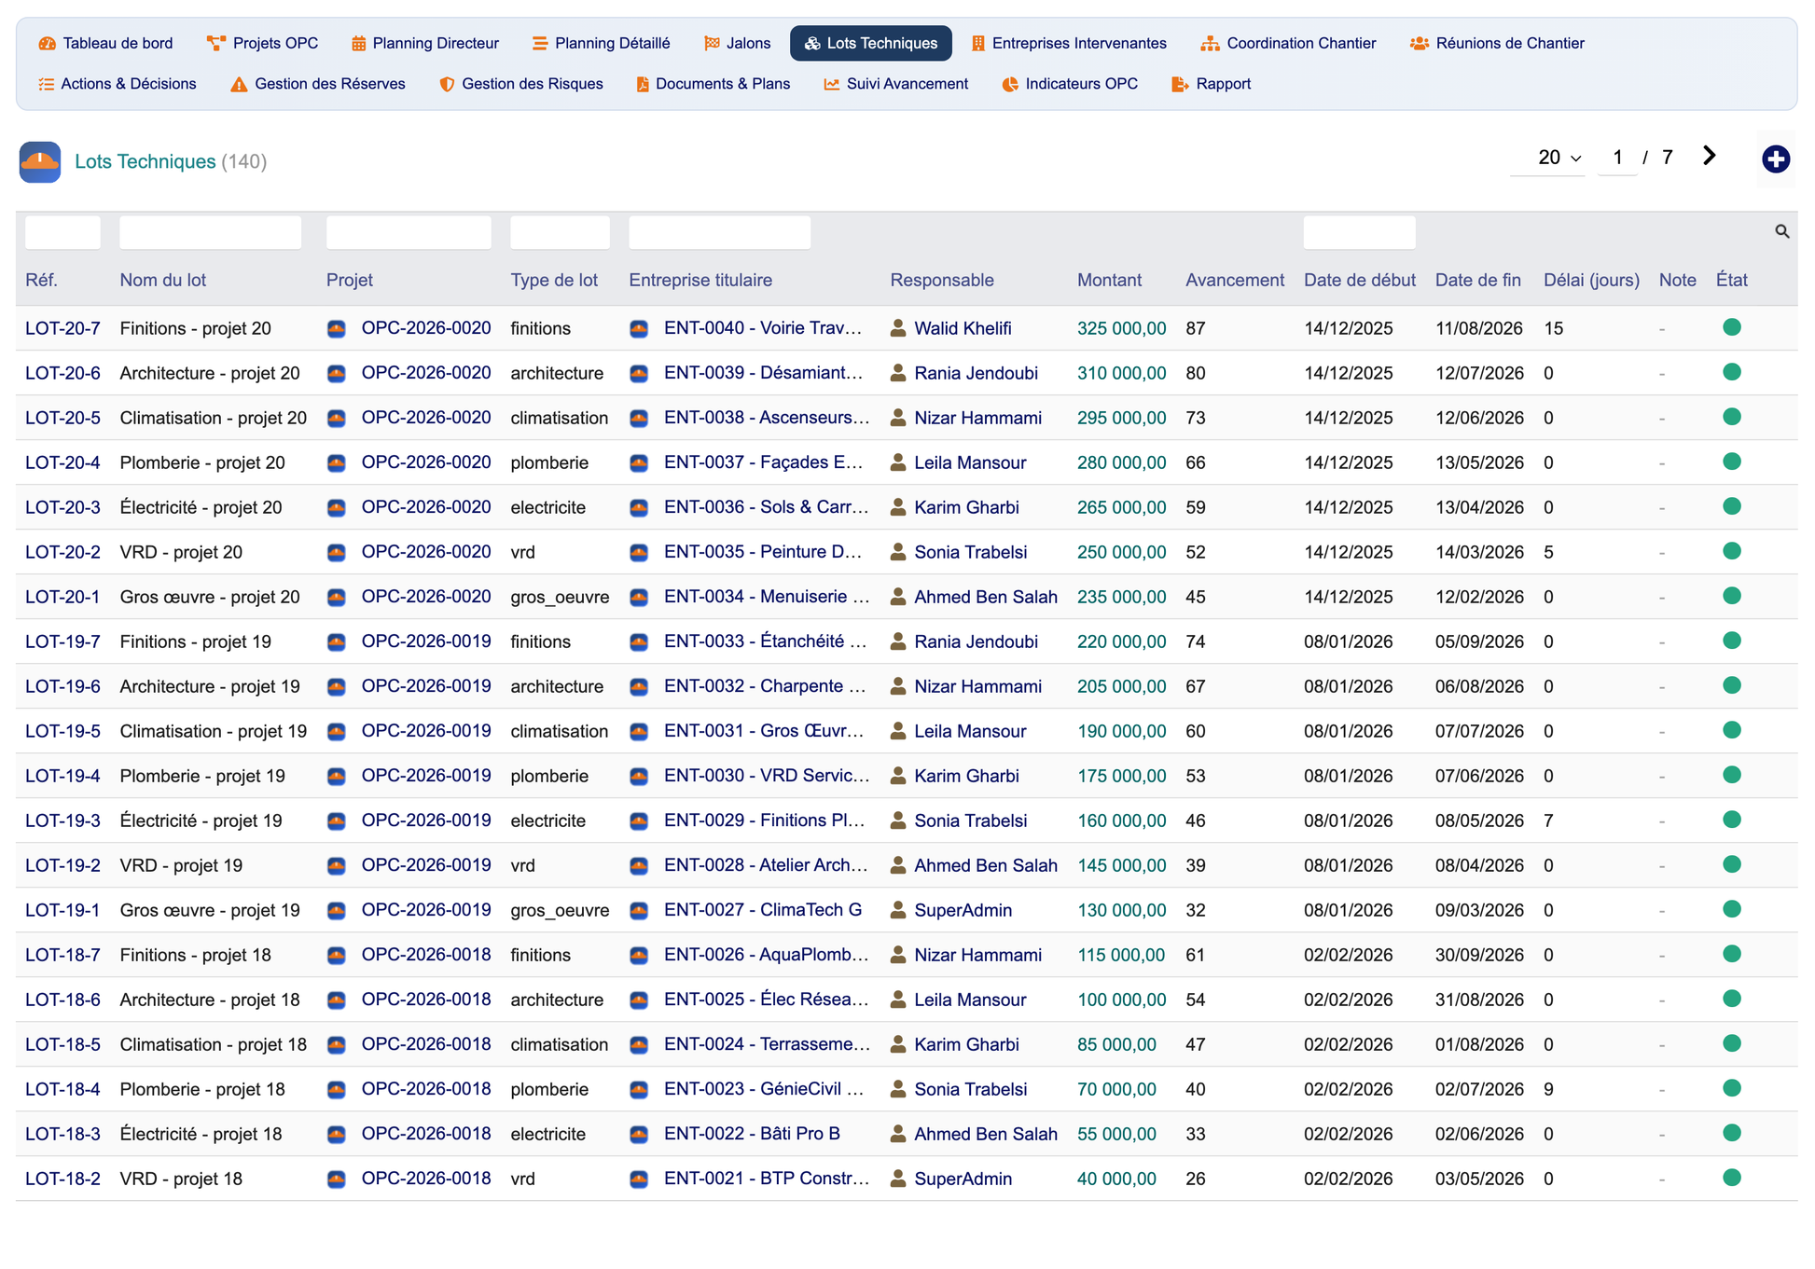Click project icon in LOT-20-6 row
Image resolution: width=1815 pixels, height=1269 pixels.
point(337,373)
